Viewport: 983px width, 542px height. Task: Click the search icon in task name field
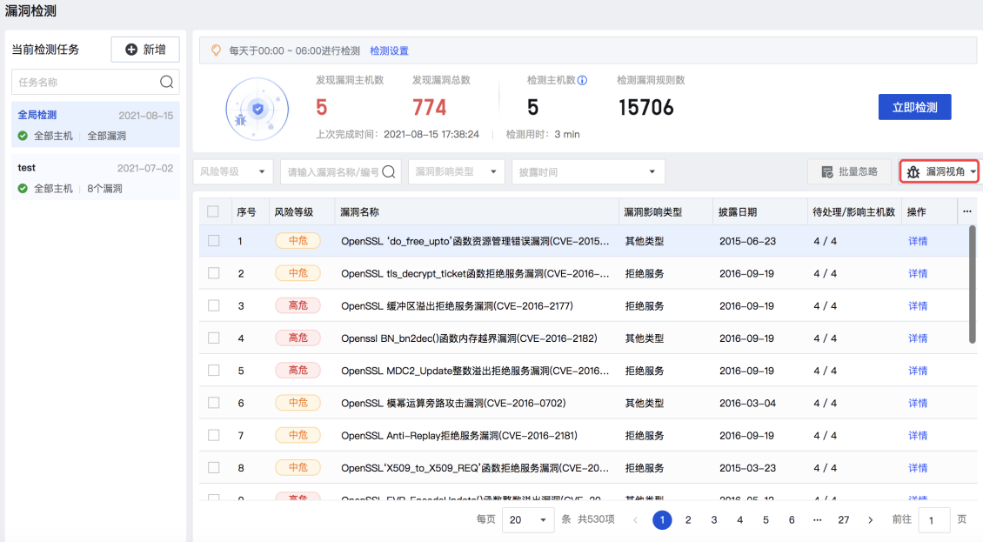coord(167,82)
